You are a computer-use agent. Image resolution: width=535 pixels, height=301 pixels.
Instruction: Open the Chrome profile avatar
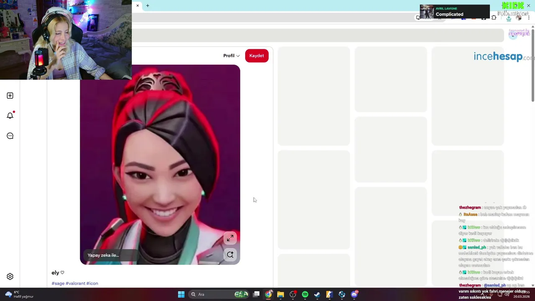click(519, 18)
